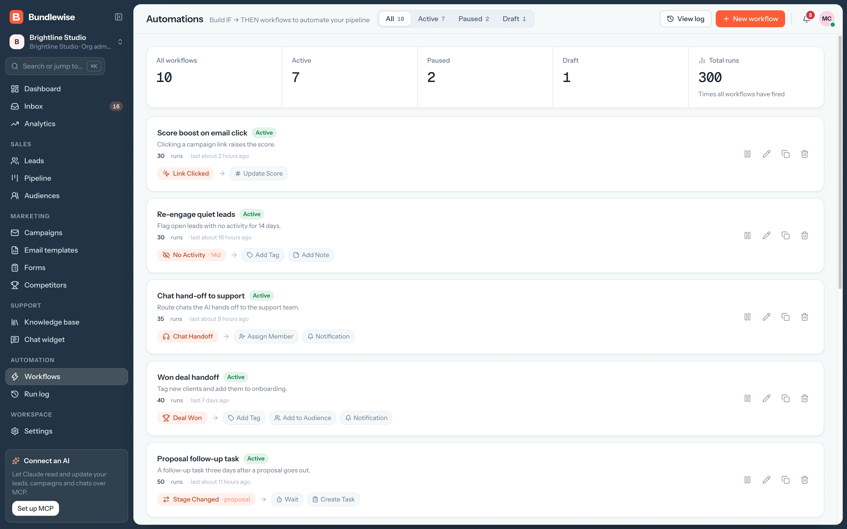Open notifications bell
847x529 pixels.
point(807,19)
